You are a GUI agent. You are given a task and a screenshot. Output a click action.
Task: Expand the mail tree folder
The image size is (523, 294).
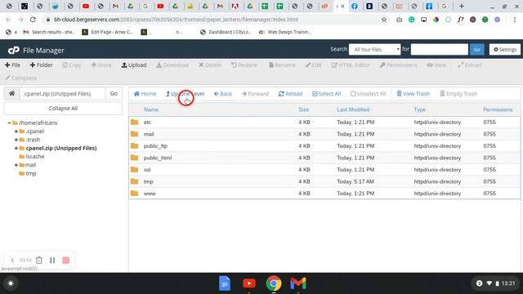[x=16, y=165]
